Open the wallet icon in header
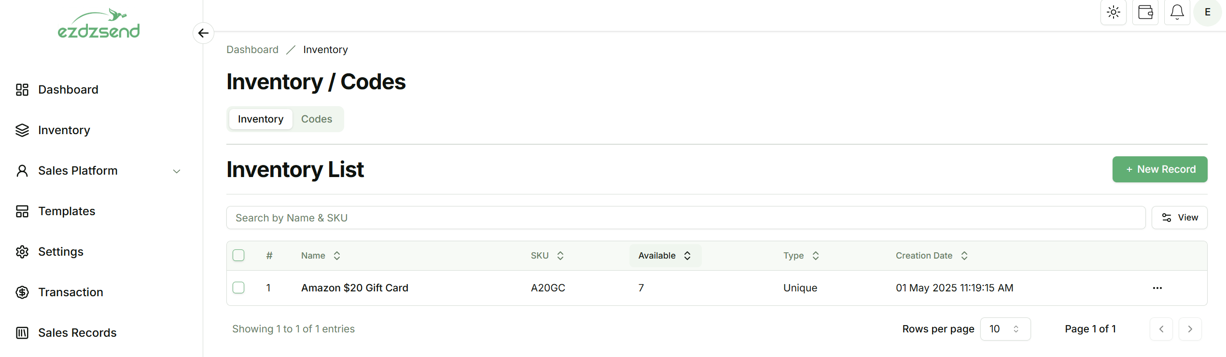The width and height of the screenshot is (1226, 357). click(1145, 13)
